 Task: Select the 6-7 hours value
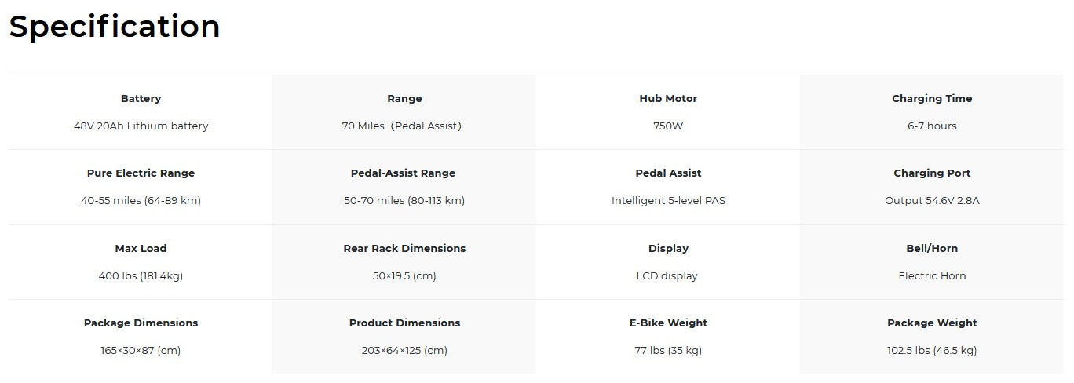932,126
